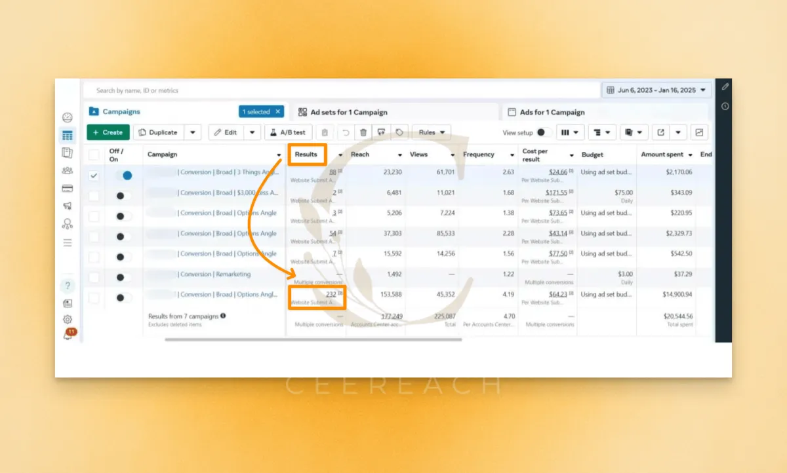Screen dimensions: 787x473
Task: Click the connected-nodes icon in sidebar
Action: click(x=67, y=223)
